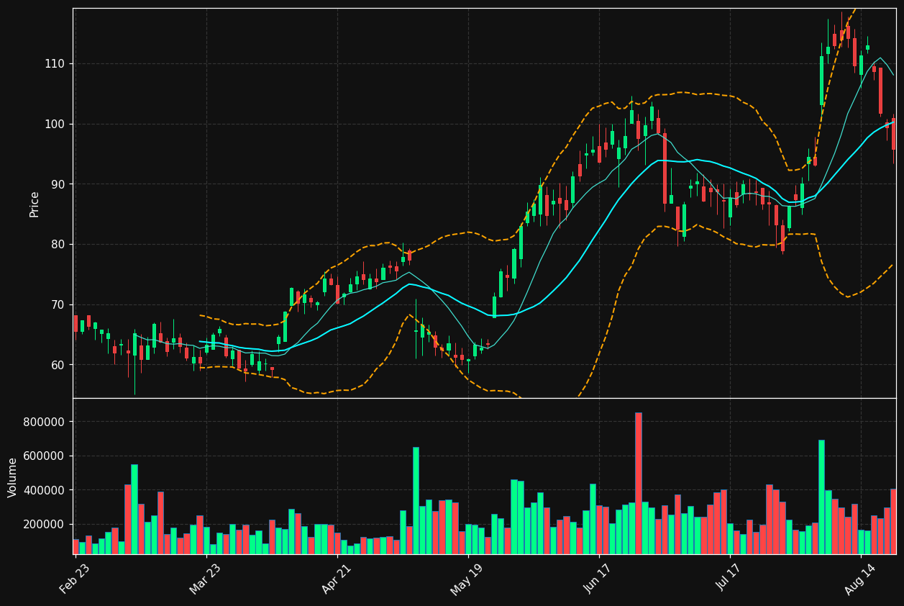Click the 100 price axis value
The image size is (904, 606).
55,124
